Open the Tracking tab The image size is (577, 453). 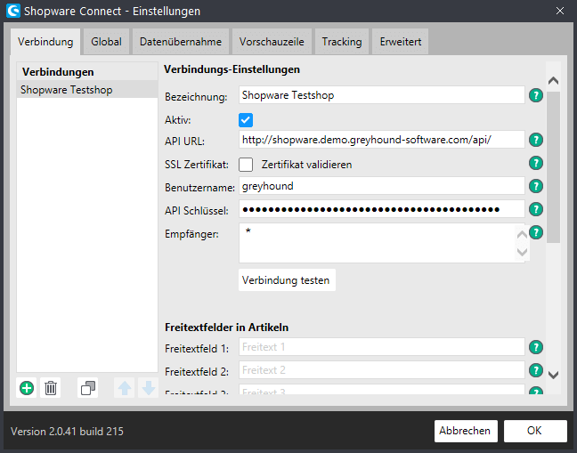pos(342,42)
